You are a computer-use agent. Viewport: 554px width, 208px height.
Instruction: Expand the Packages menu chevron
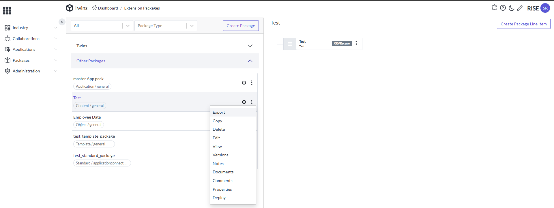(x=56, y=60)
